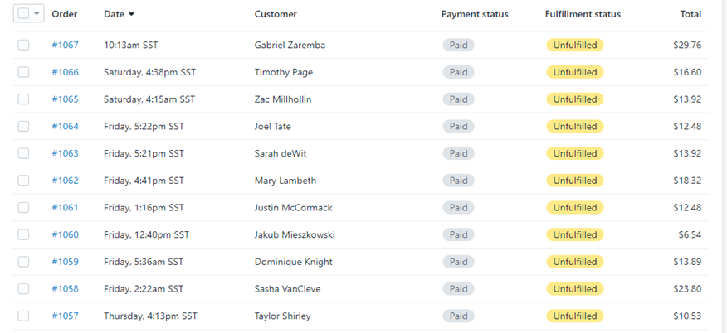Image resolution: width=727 pixels, height=333 pixels.
Task: Click the Paid badge for Gabriel Zaremba
Action: coord(458,45)
